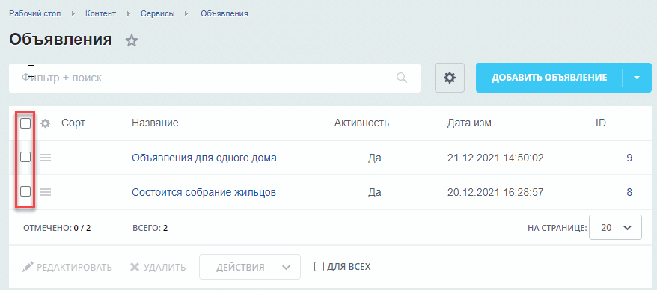Viewport: 657px width, 290px height.
Task: Click Да for Объявления для одного дома
Action: pos(375,158)
